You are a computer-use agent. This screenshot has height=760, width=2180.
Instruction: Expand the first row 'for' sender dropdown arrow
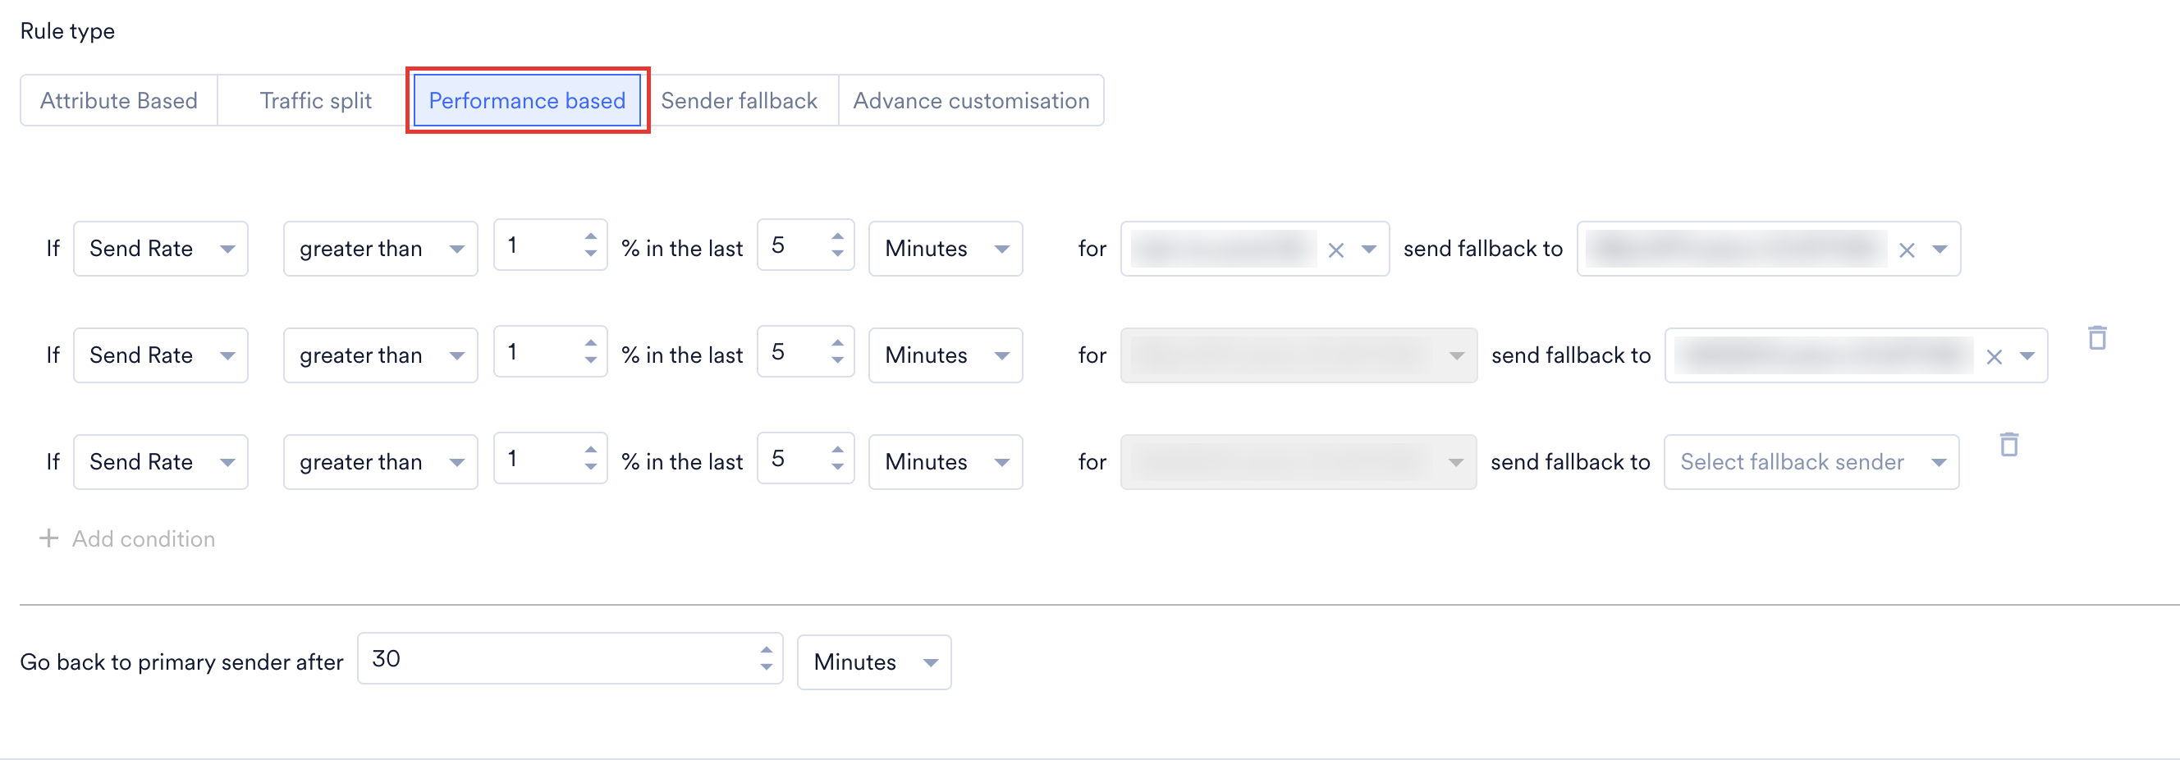tap(1368, 250)
